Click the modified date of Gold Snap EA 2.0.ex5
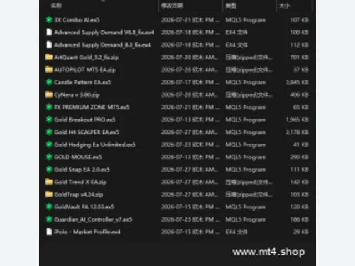 pos(190,170)
